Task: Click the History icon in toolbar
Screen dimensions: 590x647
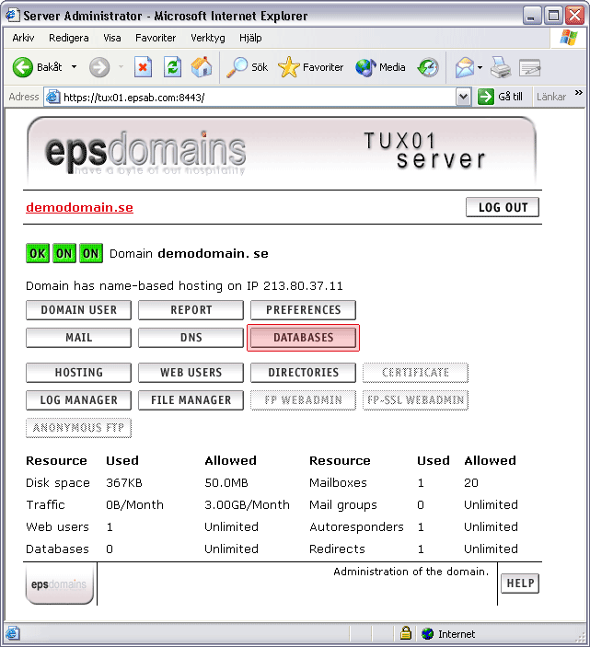Action: pyautogui.click(x=428, y=67)
